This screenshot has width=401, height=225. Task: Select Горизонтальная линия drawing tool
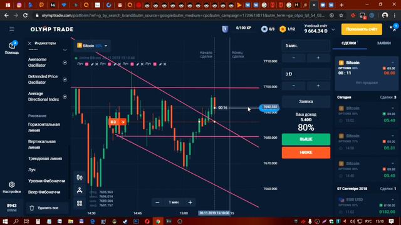pyautogui.click(x=44, y=127)
